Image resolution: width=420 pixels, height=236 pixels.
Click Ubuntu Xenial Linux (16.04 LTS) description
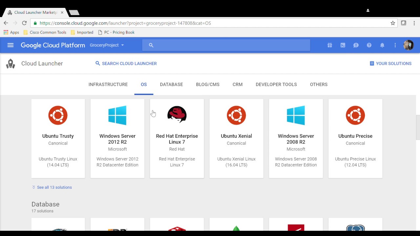(x=236, y=162)
